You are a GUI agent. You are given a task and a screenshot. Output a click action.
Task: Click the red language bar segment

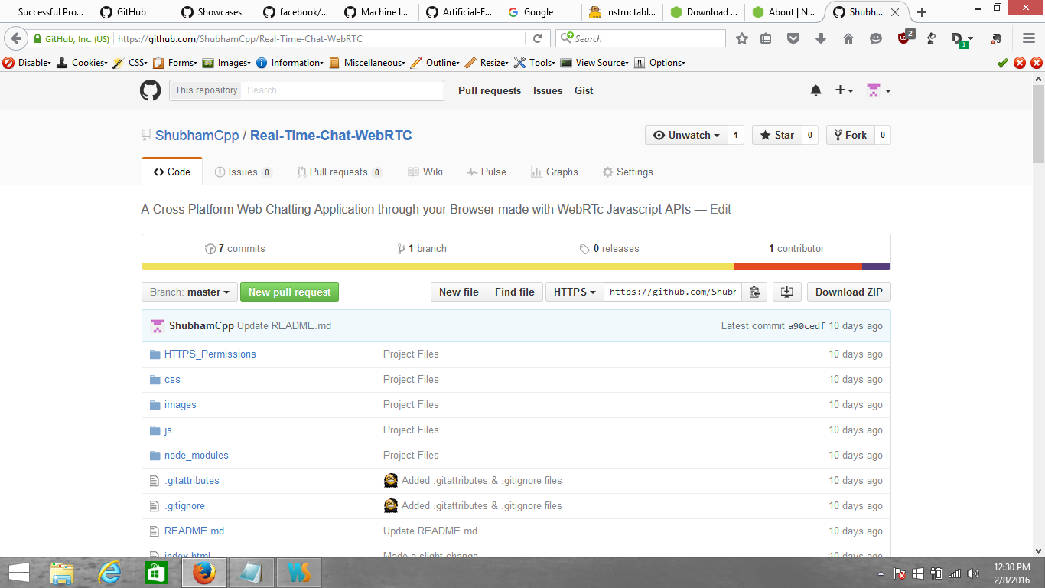(x=798, y=266)
